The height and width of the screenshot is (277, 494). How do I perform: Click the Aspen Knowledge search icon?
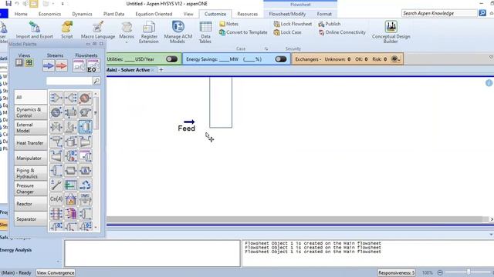click(482, 13)
